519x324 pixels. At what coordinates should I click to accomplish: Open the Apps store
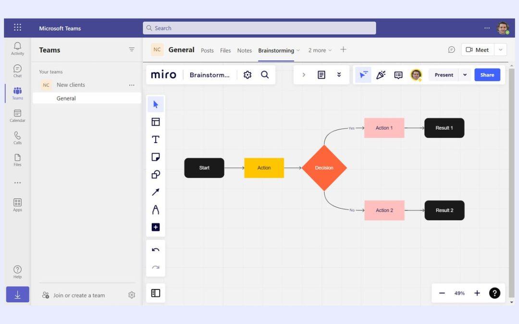18,204
